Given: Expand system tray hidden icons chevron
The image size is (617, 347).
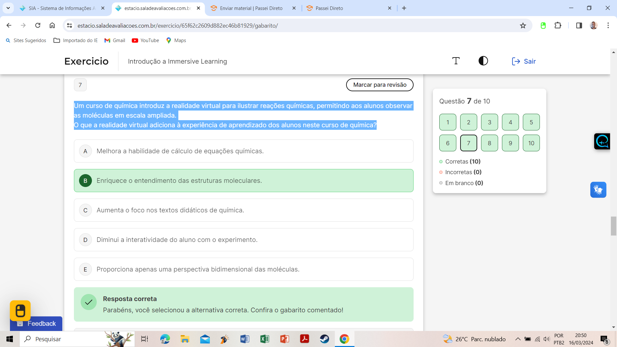Looking at the screenshot, I should (518, 339).
